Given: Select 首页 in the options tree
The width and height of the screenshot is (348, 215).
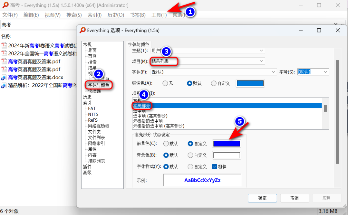Looking at the screenshot, I should [x=92, y=56].
